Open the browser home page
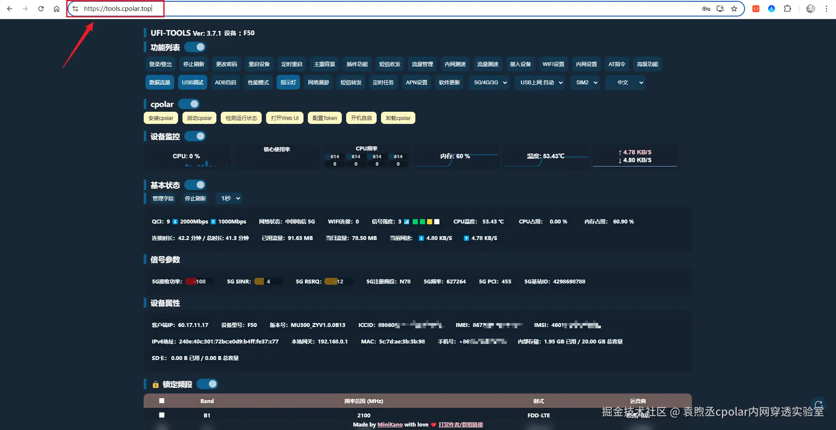Screen dimensions: 836x430 [57, 9]
